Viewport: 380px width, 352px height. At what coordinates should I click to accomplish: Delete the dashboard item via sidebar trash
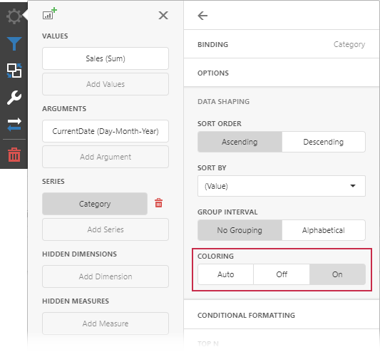(x=14, y=155)
